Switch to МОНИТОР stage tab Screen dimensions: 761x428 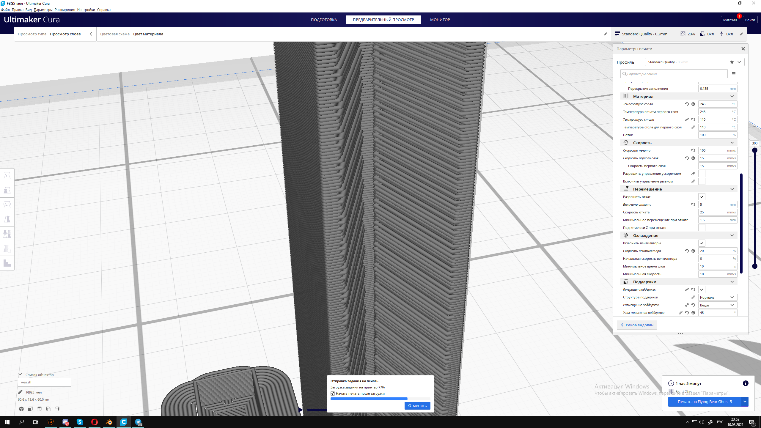pyautogui.click(x=440, y=20)
